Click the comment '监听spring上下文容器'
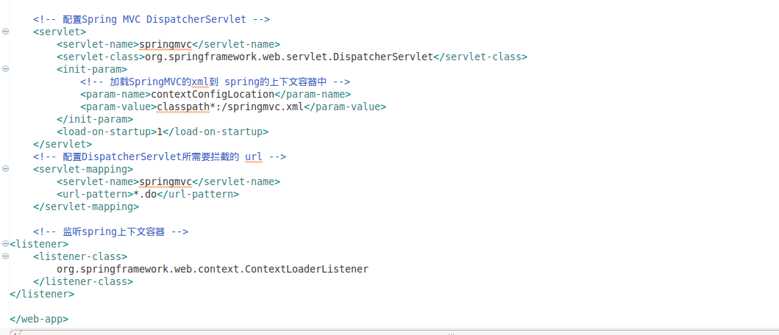Image resolution: width=779 pixels, height=335 pixels. click(x=111, y=231)
